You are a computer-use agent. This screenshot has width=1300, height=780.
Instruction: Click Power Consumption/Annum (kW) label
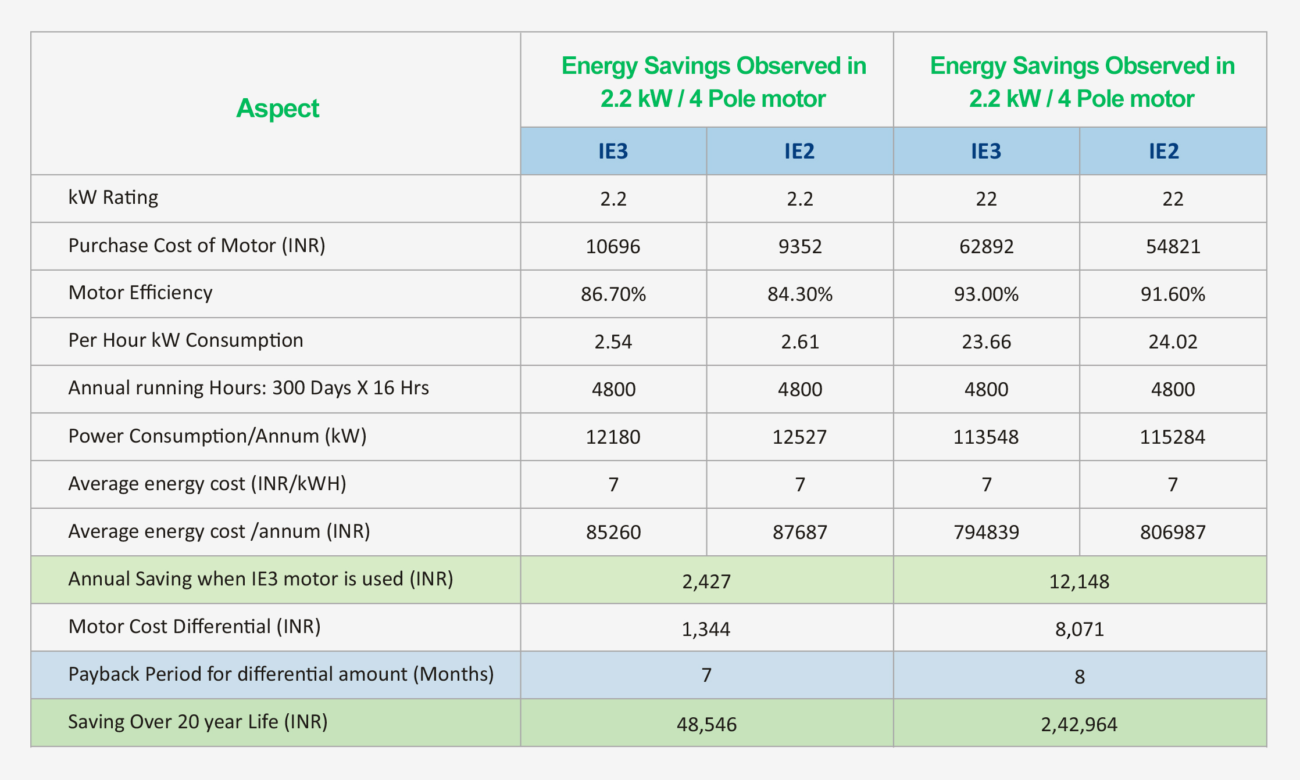coord(217,436)
